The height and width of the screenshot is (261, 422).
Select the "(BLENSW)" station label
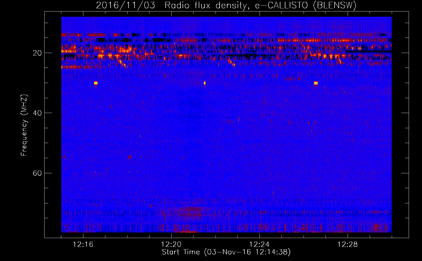click(335, 5)
